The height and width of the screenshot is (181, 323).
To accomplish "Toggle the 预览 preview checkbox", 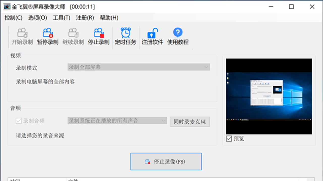I will tap(229, 139).
